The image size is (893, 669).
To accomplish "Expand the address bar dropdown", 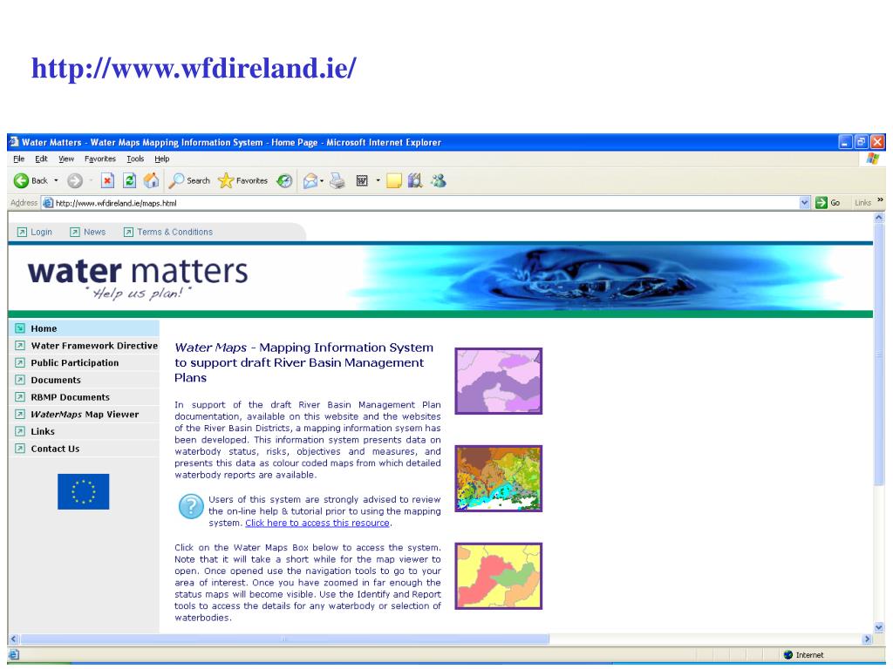I will (x=804, y=202).
